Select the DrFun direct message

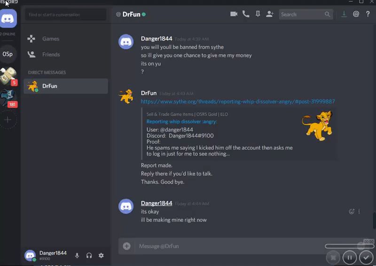click(66, 86)
